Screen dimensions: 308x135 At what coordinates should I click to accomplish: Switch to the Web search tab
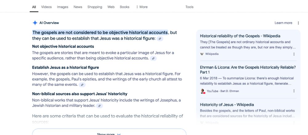click(111, 7)
